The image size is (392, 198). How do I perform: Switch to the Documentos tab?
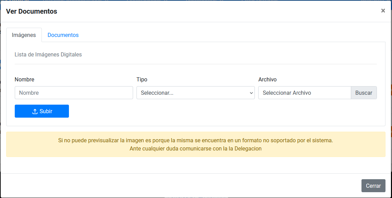click(x=63, y=35)
